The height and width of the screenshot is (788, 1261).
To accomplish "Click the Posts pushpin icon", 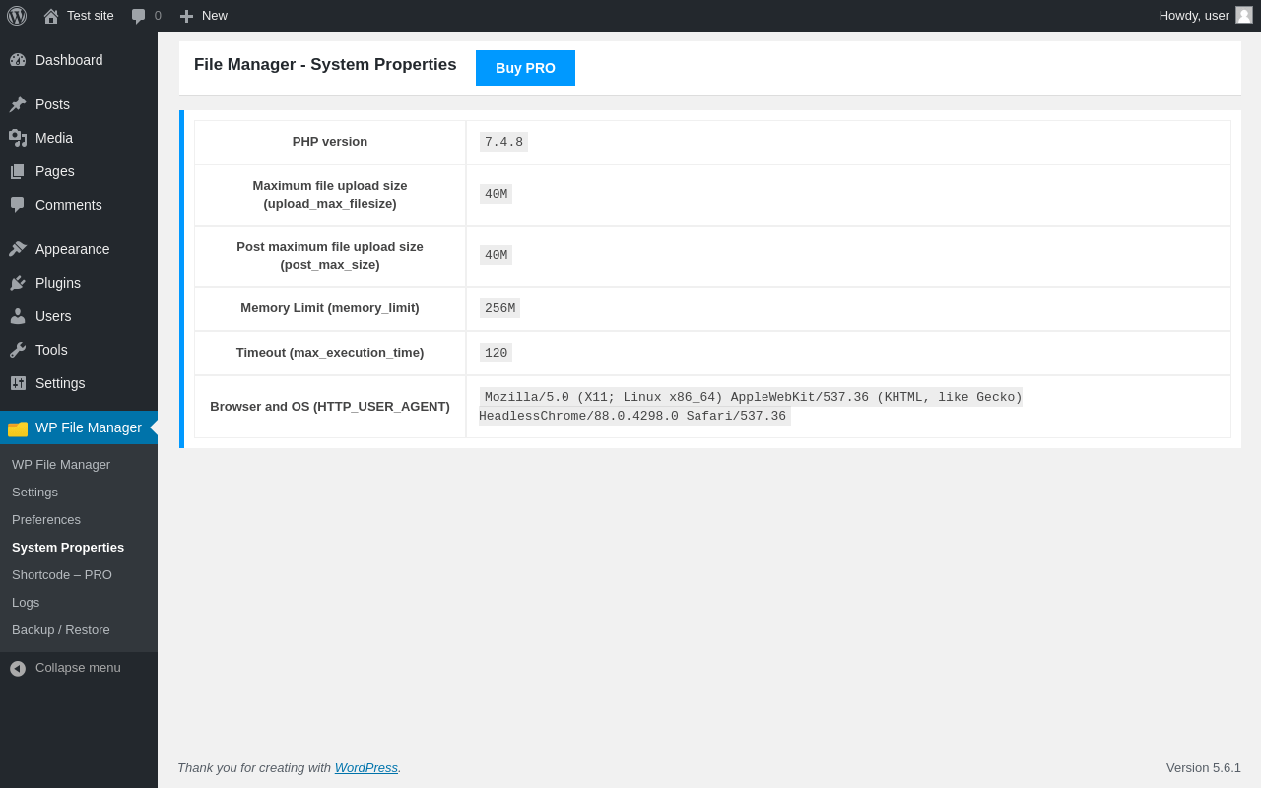I will [18, 104].
